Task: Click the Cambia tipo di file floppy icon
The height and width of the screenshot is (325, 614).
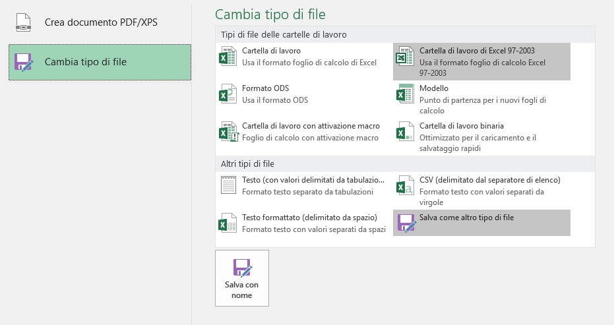Action: [23, 62]
